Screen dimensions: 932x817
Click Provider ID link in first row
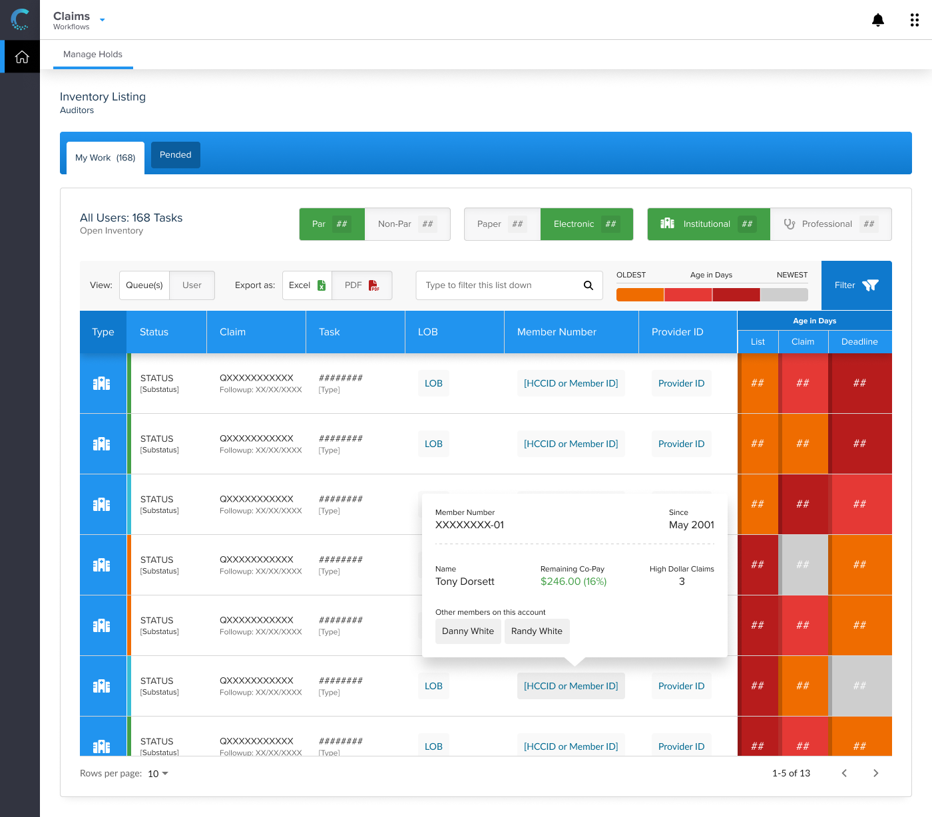[681, 383]
